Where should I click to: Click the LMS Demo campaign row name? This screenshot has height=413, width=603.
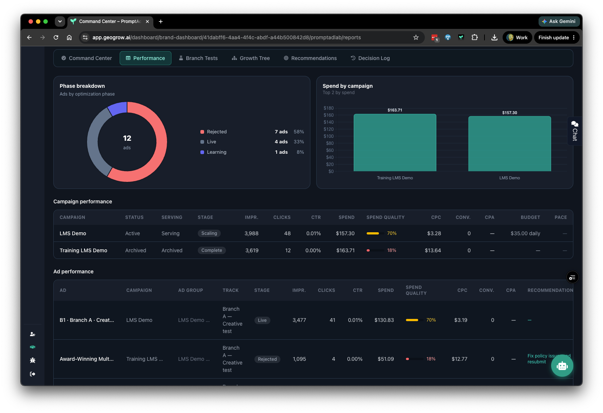[x=73, y=233]
